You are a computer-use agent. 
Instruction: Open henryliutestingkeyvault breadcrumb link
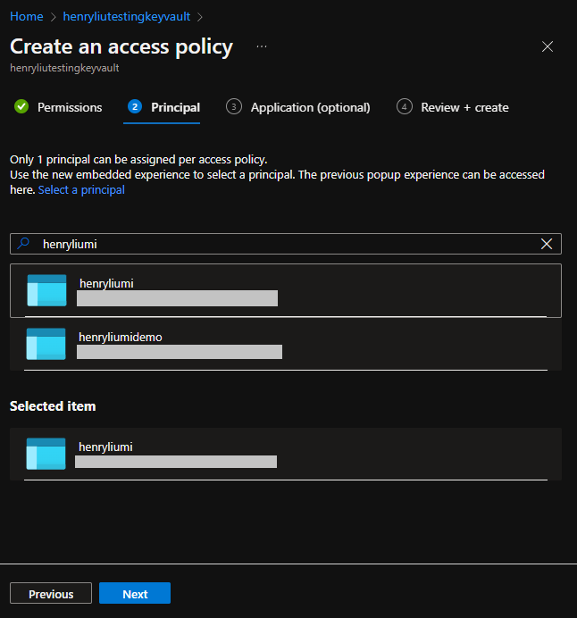point(127,17)
